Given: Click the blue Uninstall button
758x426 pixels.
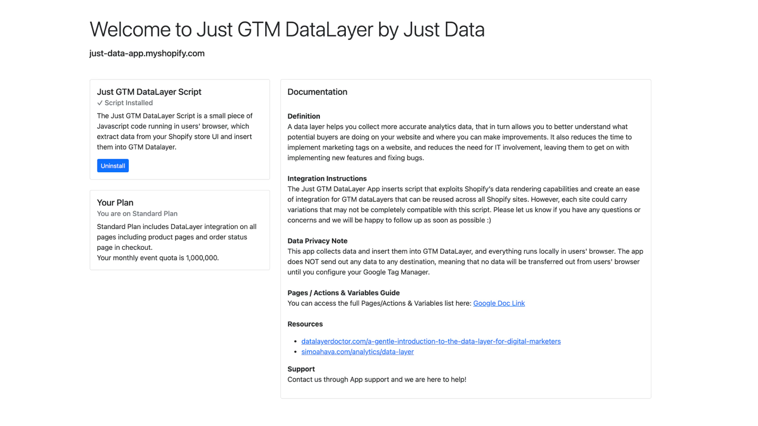Looking at the screenshot, I should click(113, 166).
